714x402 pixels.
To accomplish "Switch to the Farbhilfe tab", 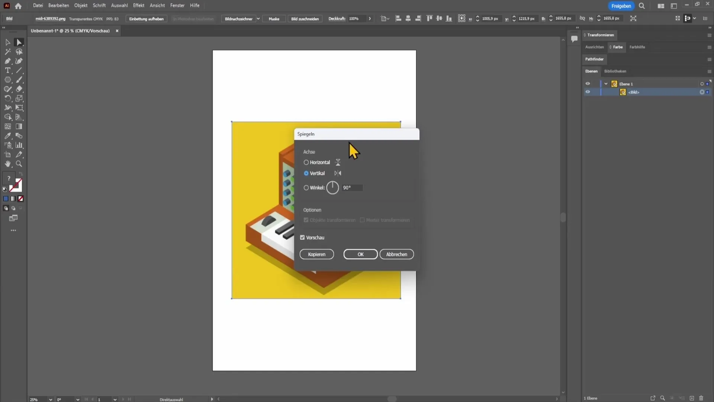I will [x=637, y=47].
